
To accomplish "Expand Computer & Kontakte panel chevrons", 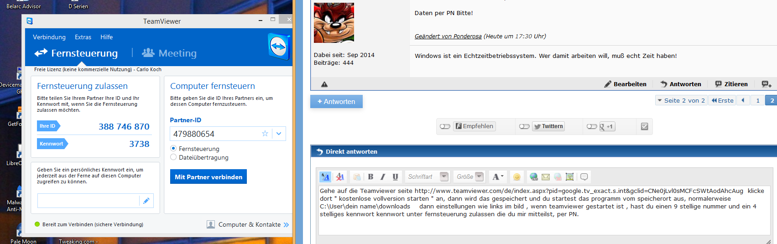I will [x=286, y=225].
